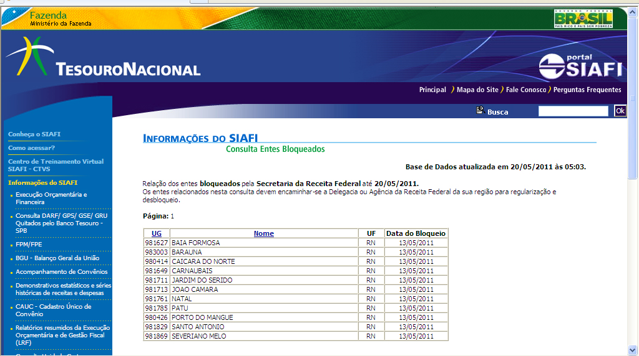The image size is (639, 356).
Task: Open Fale Conosco menu item
Action: point(525,90)
